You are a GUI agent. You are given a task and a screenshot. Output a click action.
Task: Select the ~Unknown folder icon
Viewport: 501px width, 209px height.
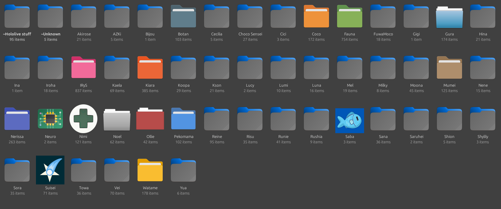coord(50,16)
